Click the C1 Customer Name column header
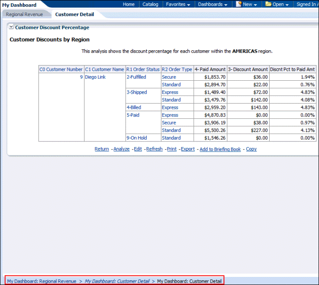Image resolution: width=319 pixels, height=285 pixels. (x=104, y=69)
